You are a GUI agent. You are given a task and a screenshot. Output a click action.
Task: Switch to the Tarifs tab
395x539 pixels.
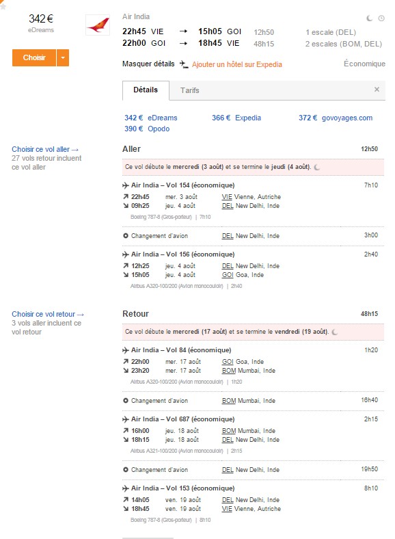pyautogui.click(x=189, y=90)
